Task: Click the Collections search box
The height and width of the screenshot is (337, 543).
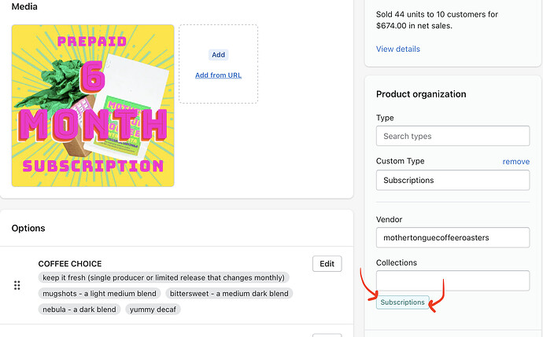Action: click(x=452, y=280)
